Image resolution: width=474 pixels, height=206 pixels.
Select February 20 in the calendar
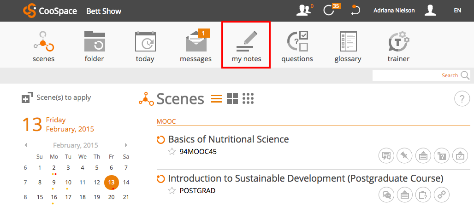tap(111, 197)
